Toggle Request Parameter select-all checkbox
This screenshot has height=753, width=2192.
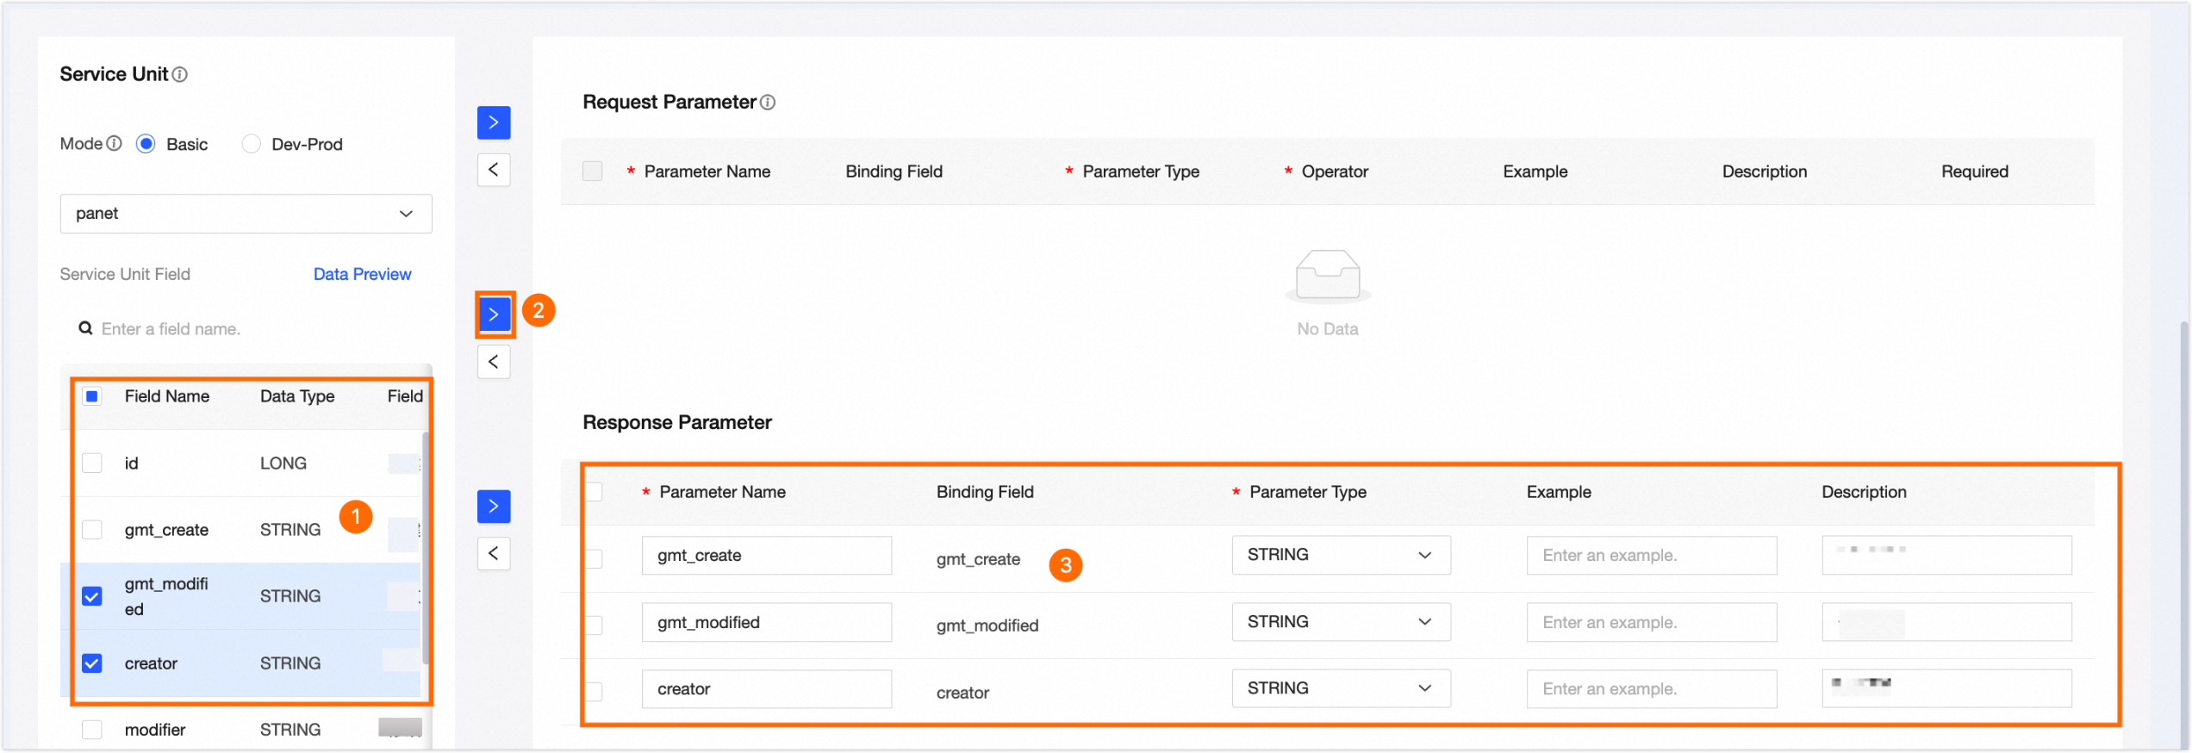click(592, 171)
